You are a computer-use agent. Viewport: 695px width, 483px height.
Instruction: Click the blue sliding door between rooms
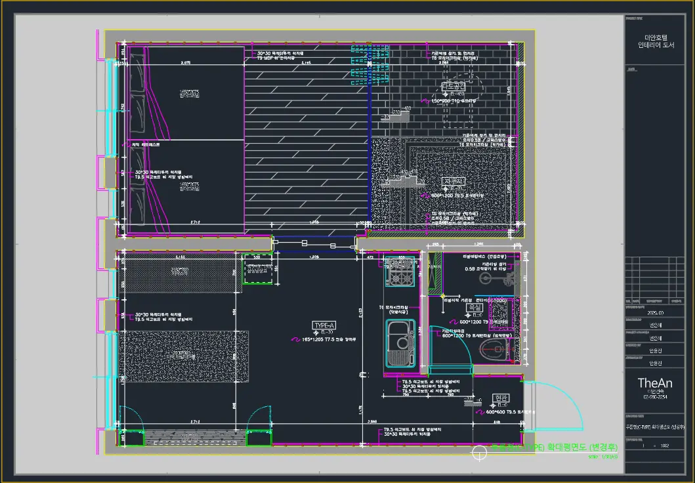[x=315, y=244]
